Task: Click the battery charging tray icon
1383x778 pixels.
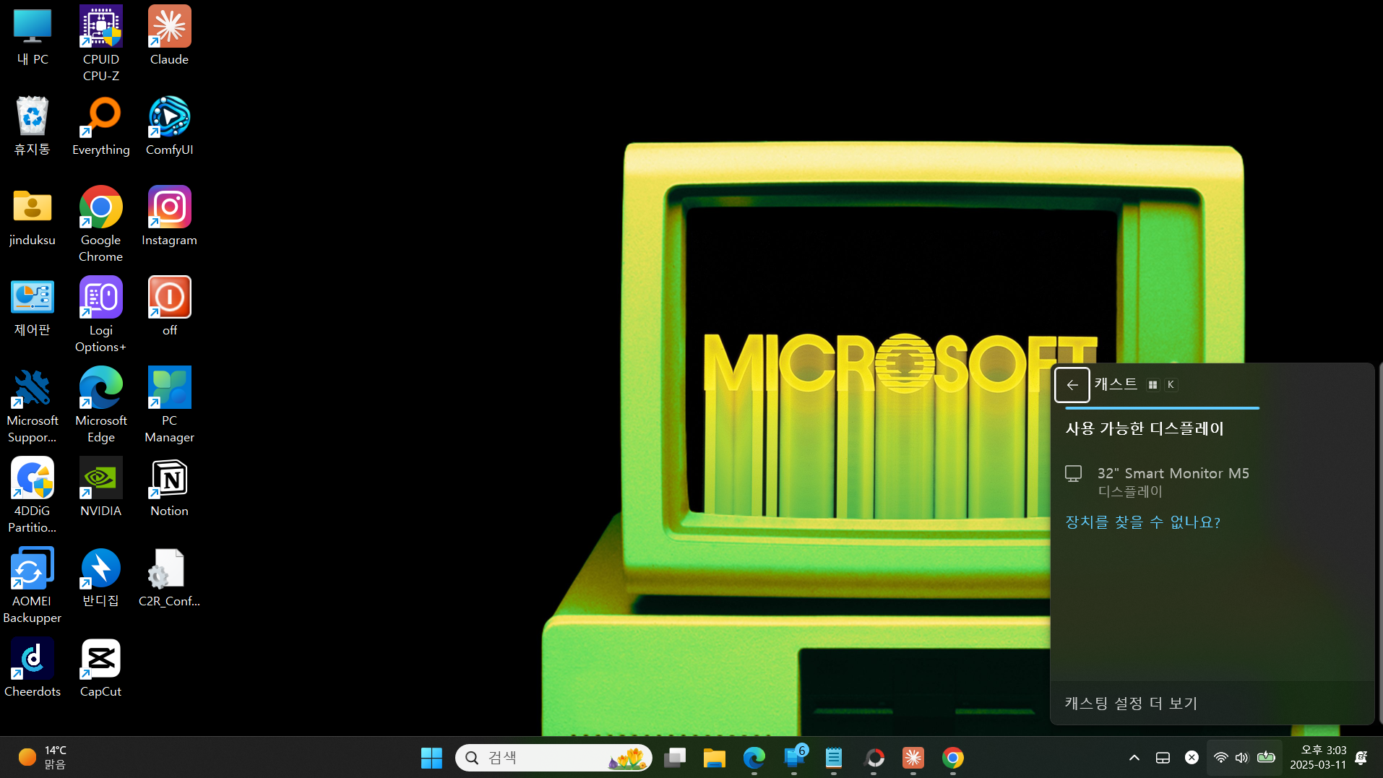Action: click(1266, 758)
